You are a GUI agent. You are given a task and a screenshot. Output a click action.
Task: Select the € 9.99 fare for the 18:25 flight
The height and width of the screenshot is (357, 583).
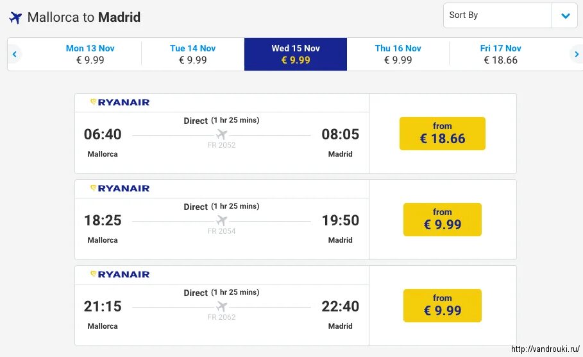pos(443,220)
